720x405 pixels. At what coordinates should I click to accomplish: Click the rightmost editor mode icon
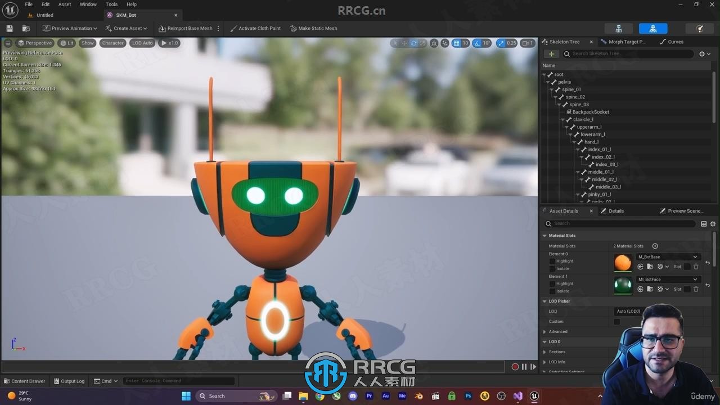[x=700, y=28]
